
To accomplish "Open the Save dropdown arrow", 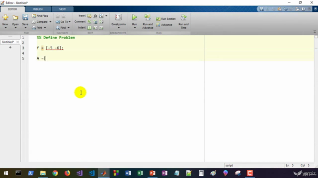I will pos(25,28).
